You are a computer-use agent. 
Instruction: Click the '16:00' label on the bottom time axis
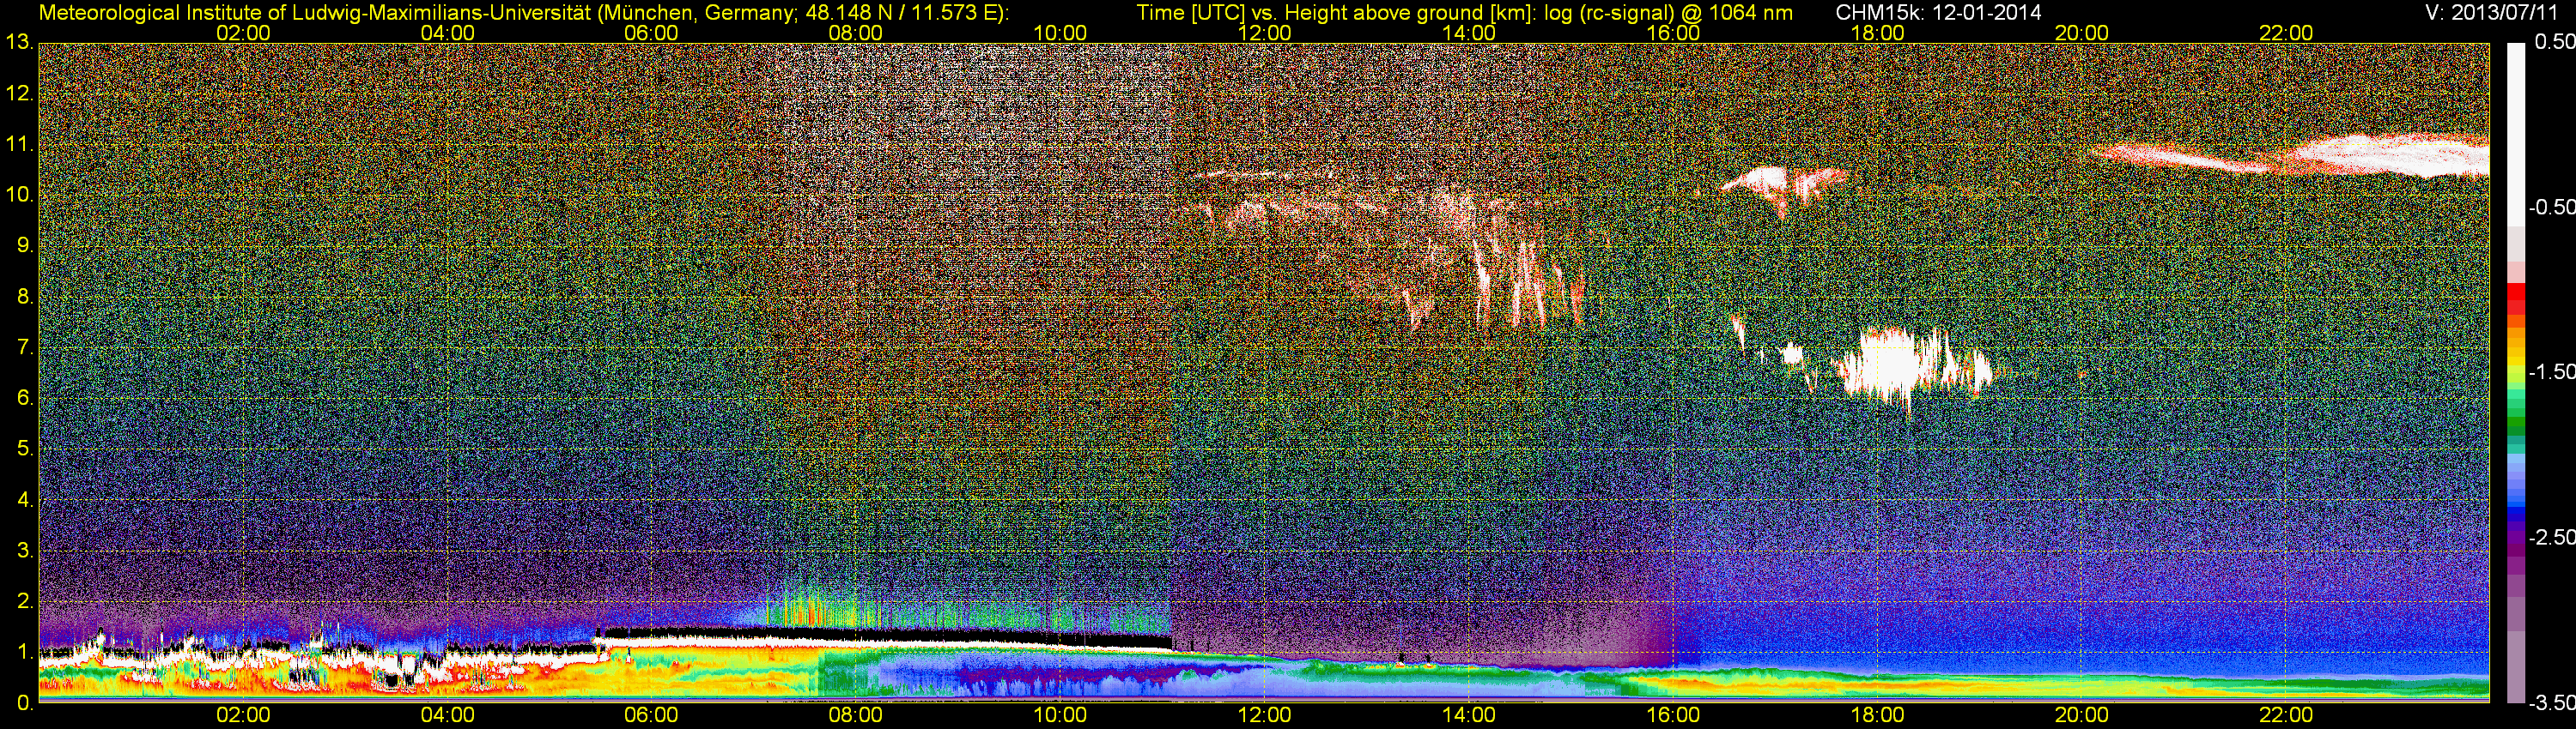[1673, 716]
